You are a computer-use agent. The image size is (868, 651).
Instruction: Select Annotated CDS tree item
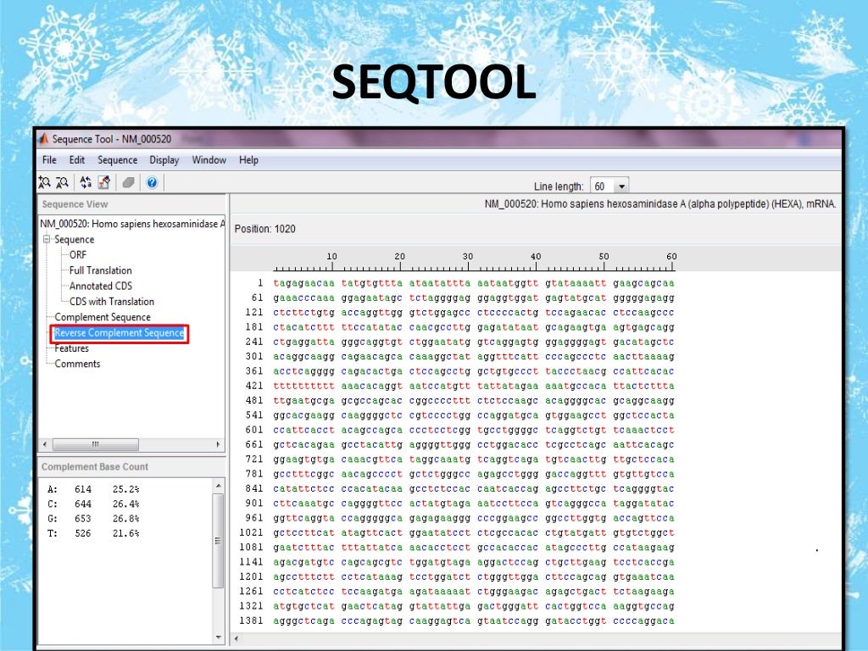click(100, 287)
